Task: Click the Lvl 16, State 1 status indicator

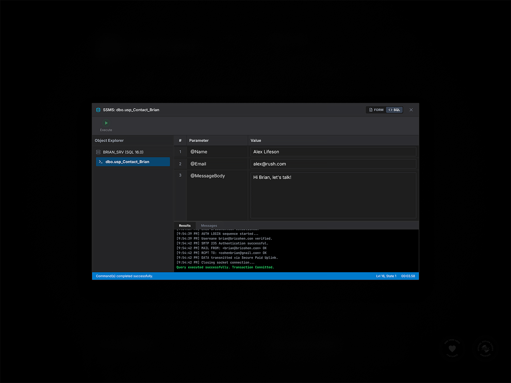Action: pos(386,276)
